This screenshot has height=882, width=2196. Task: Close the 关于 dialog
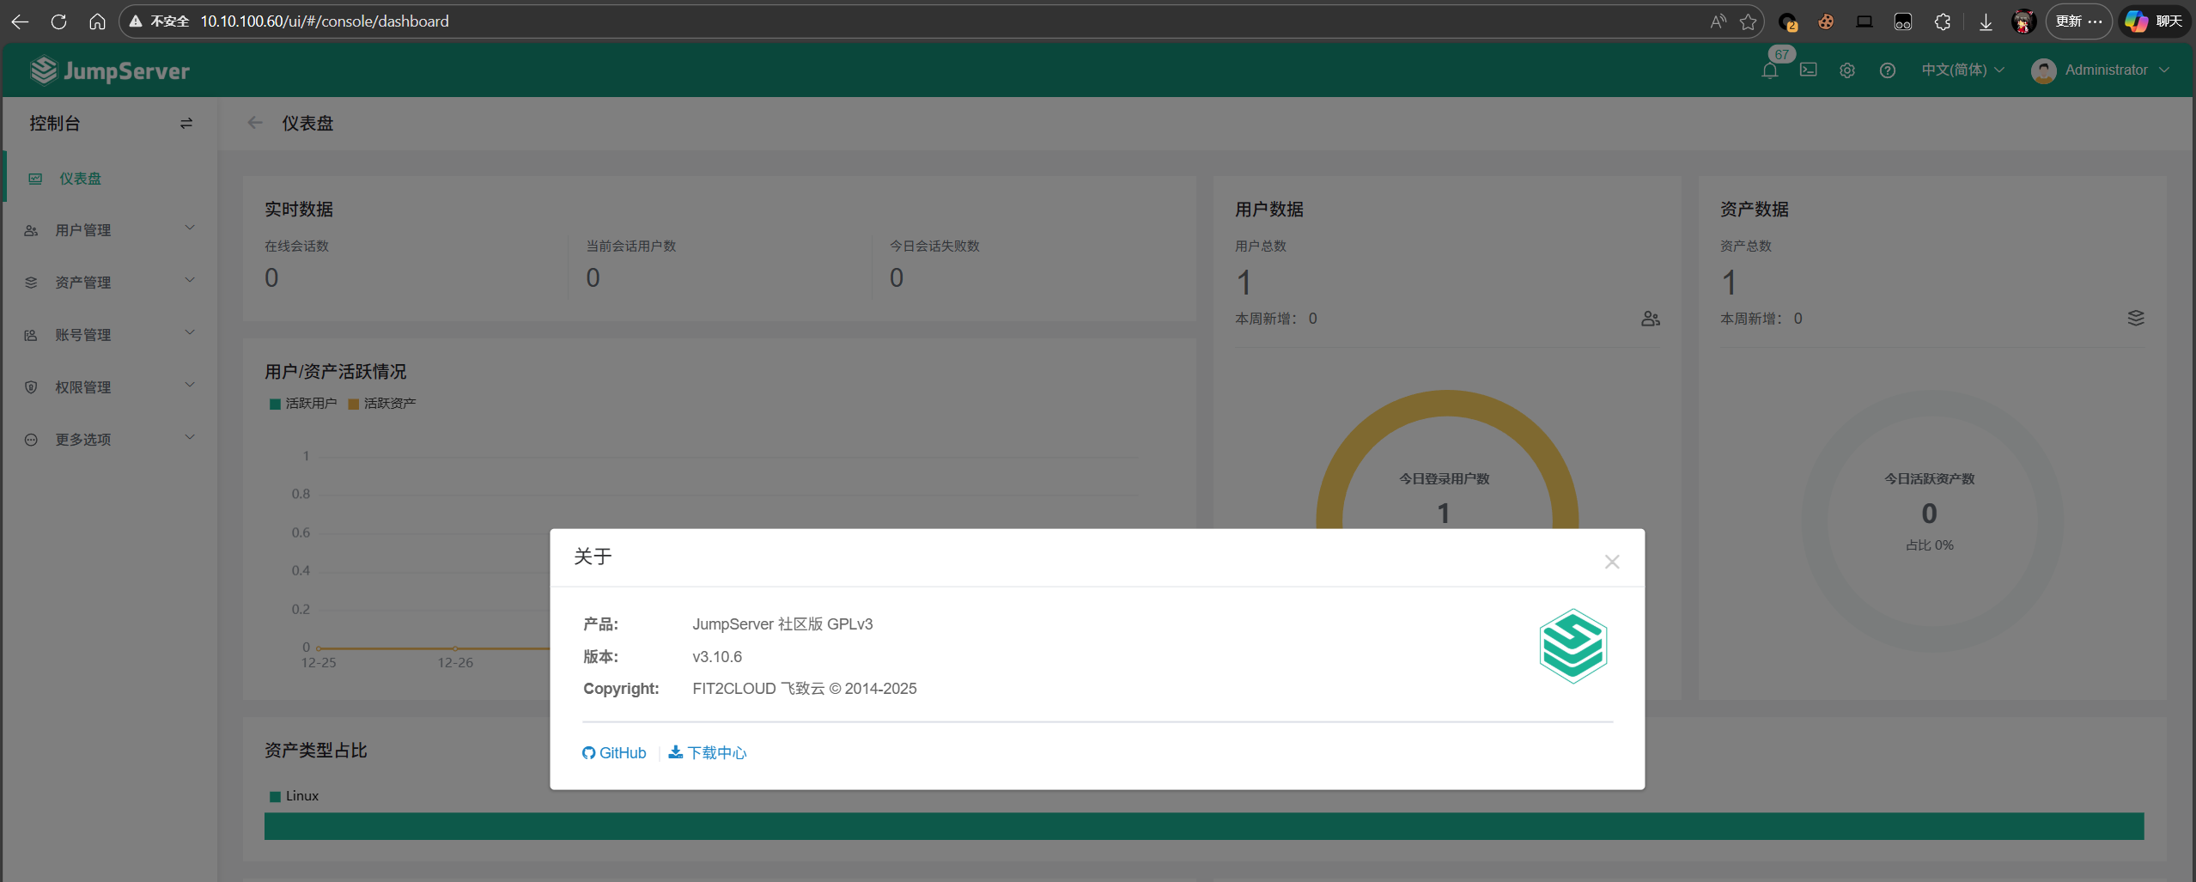point(1611,562)
